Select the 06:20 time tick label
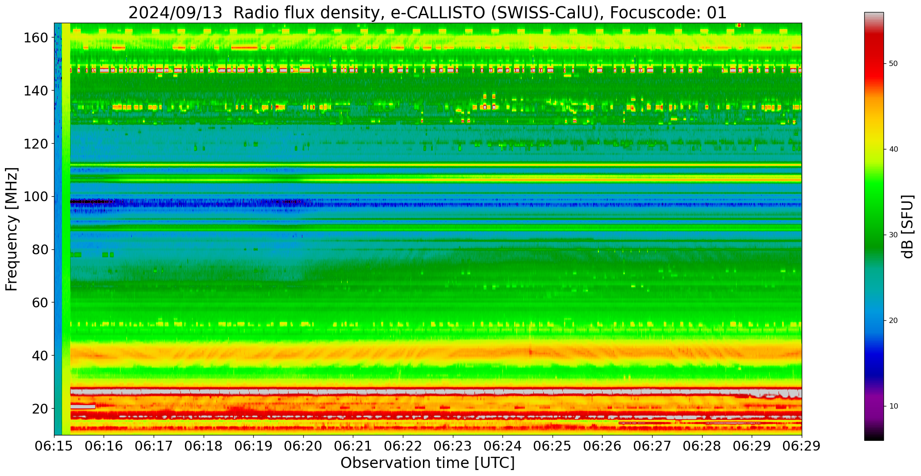Image resolution: width=921 pixels, height=476 pixels. pyautogui.click(x=303, y=447)
